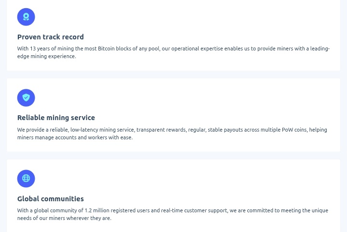Screen dimensions: 347x232
Task: Select the Global communities heading
Action: 51,199
